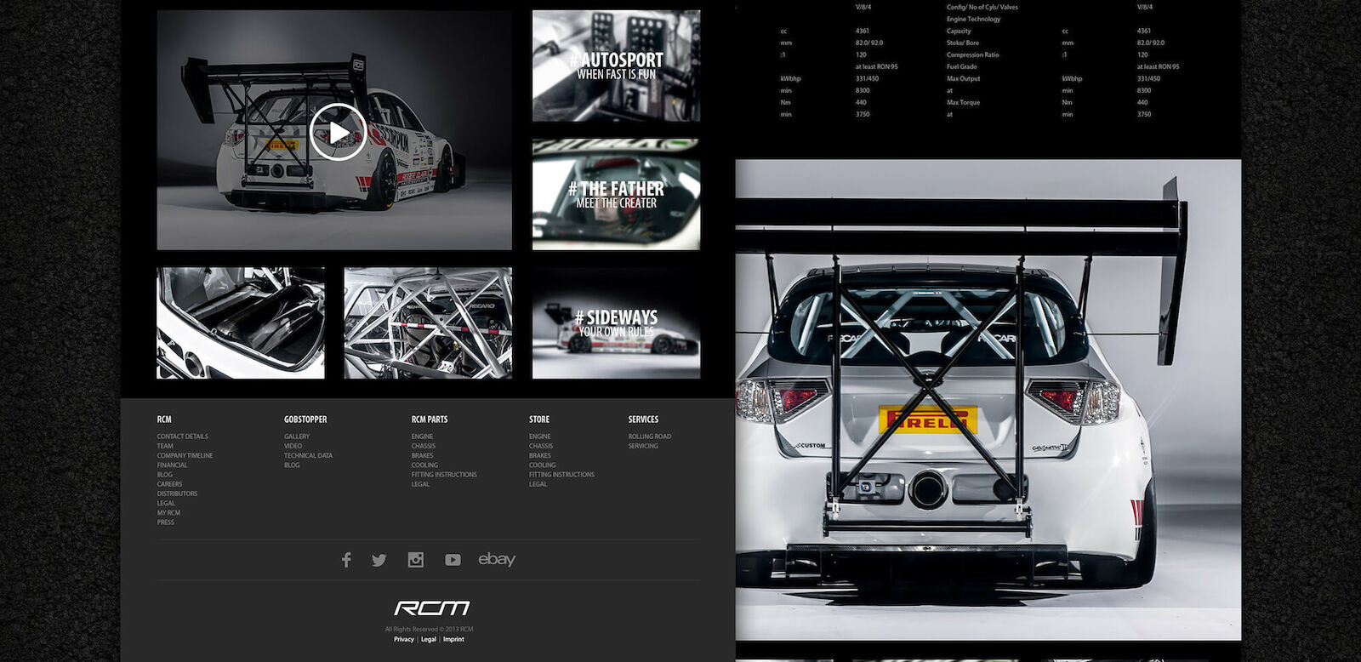Open the #Autosport thumbnail

pyautogui.click(x=616, y=66)
